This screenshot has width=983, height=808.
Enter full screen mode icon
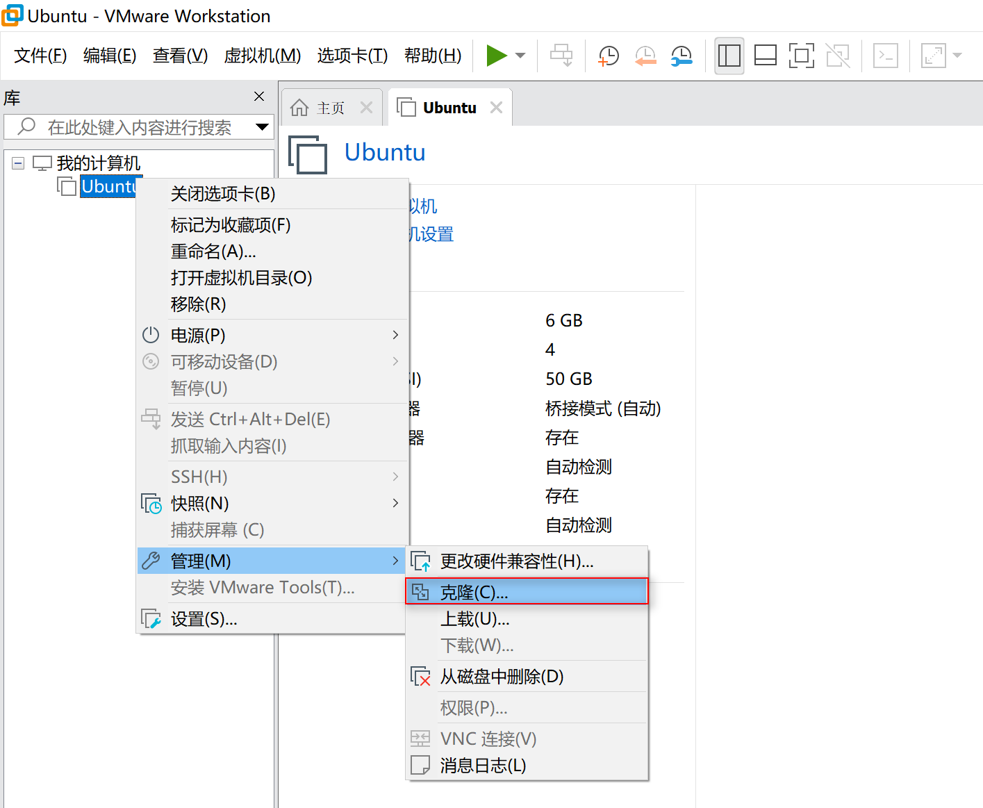click(802, 56)
